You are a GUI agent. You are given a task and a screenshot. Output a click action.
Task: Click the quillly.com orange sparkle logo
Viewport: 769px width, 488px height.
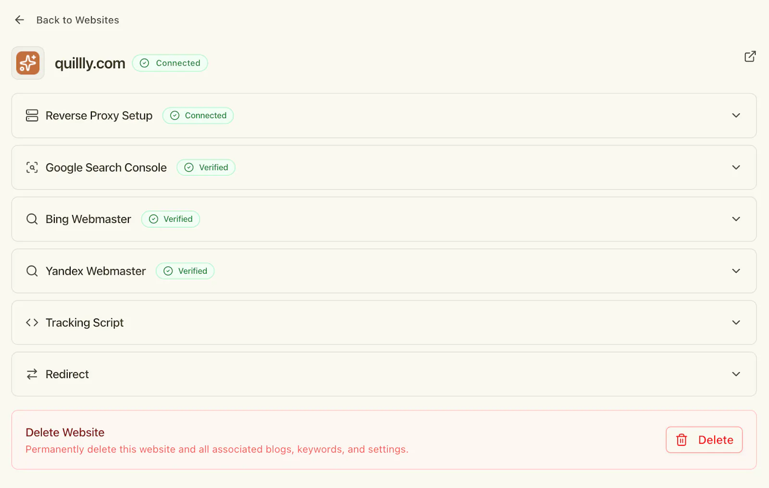point(28,63)
